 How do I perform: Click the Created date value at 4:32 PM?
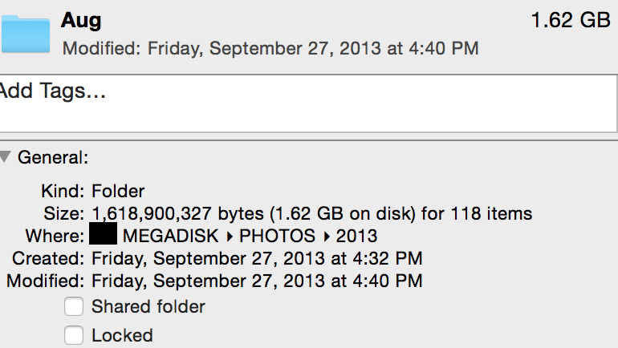[x=257, y=259]
